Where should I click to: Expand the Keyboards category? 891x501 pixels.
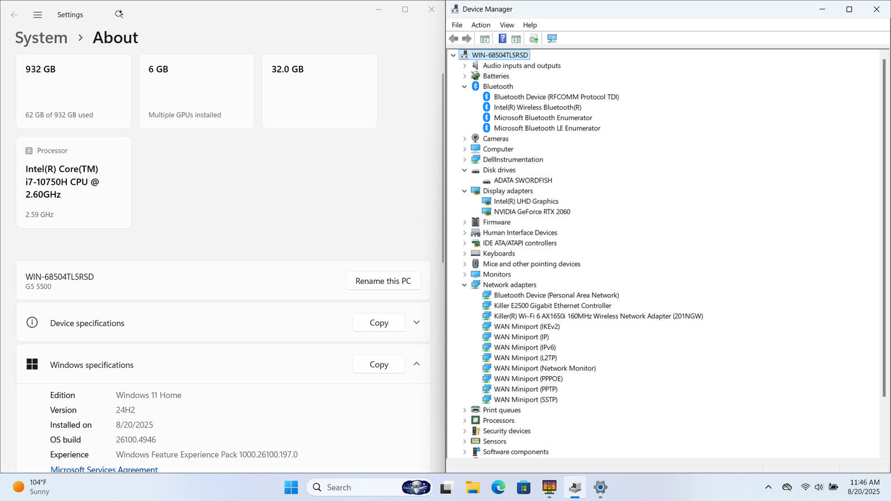(x=464, y=253)
